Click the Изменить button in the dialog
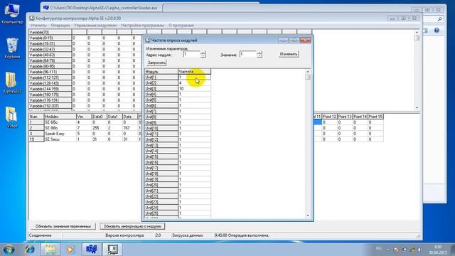 point(289,54)
